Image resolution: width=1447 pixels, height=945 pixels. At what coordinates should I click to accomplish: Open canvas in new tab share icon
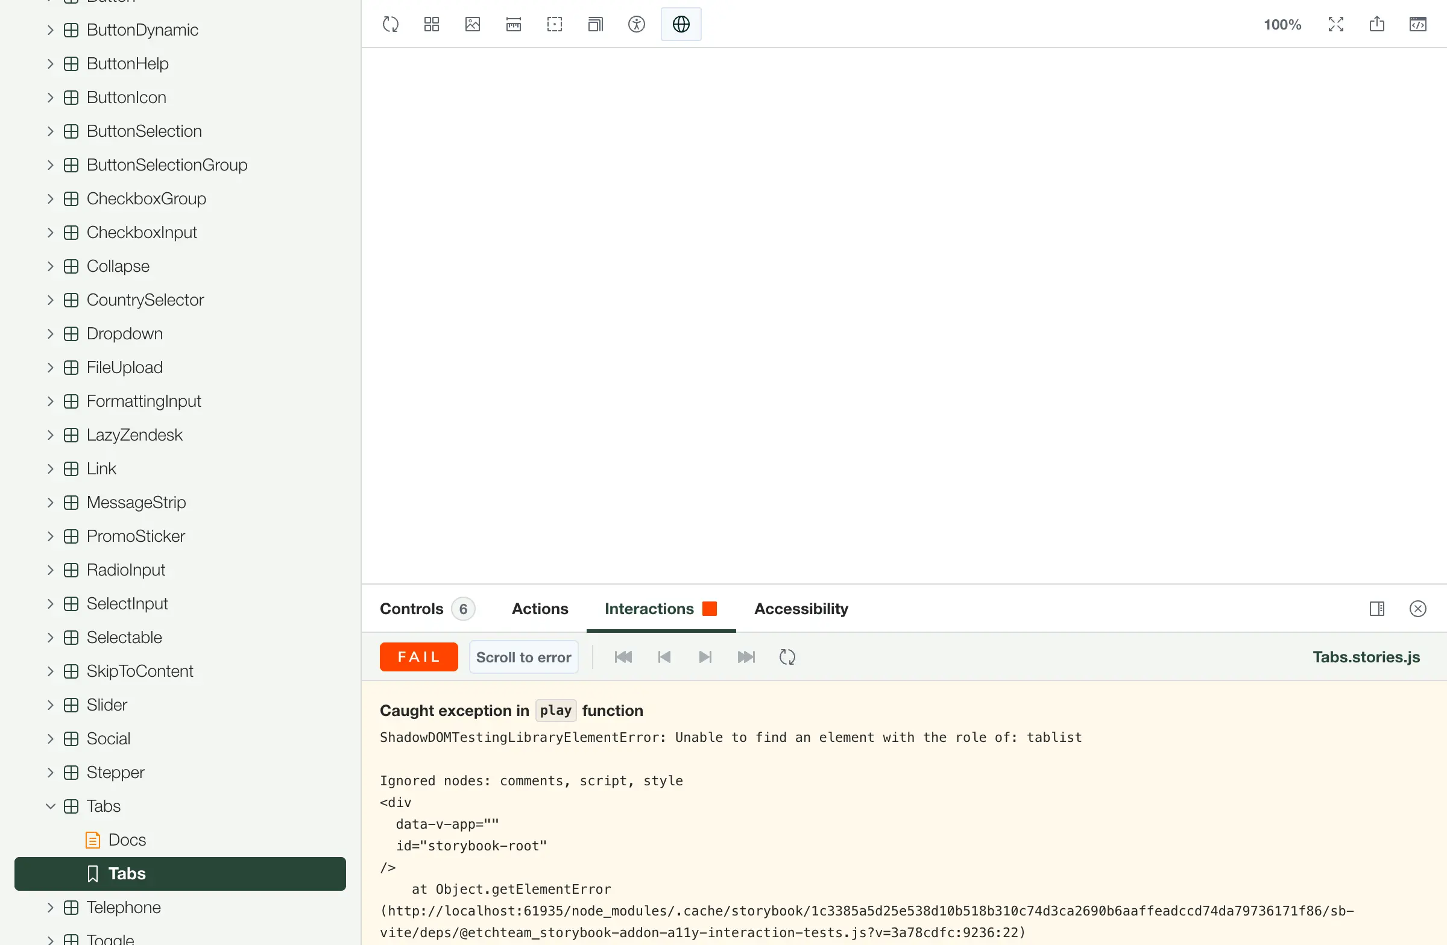coord(1377,24)
